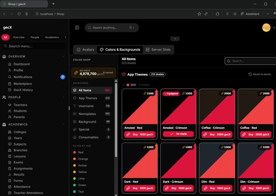This screenshot has width=276, height=196.
Task: Click the collapse-up chevron above tabs
Action: pos(175,39)
